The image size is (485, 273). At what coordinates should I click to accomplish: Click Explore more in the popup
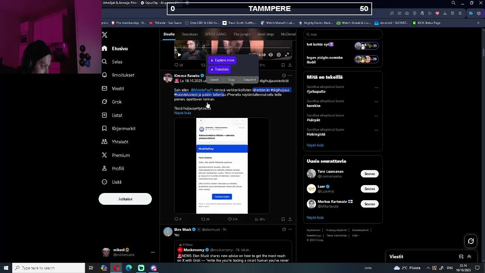tap(222, 60)
